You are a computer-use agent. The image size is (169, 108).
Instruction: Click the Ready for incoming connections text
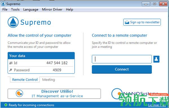(32, 105)
